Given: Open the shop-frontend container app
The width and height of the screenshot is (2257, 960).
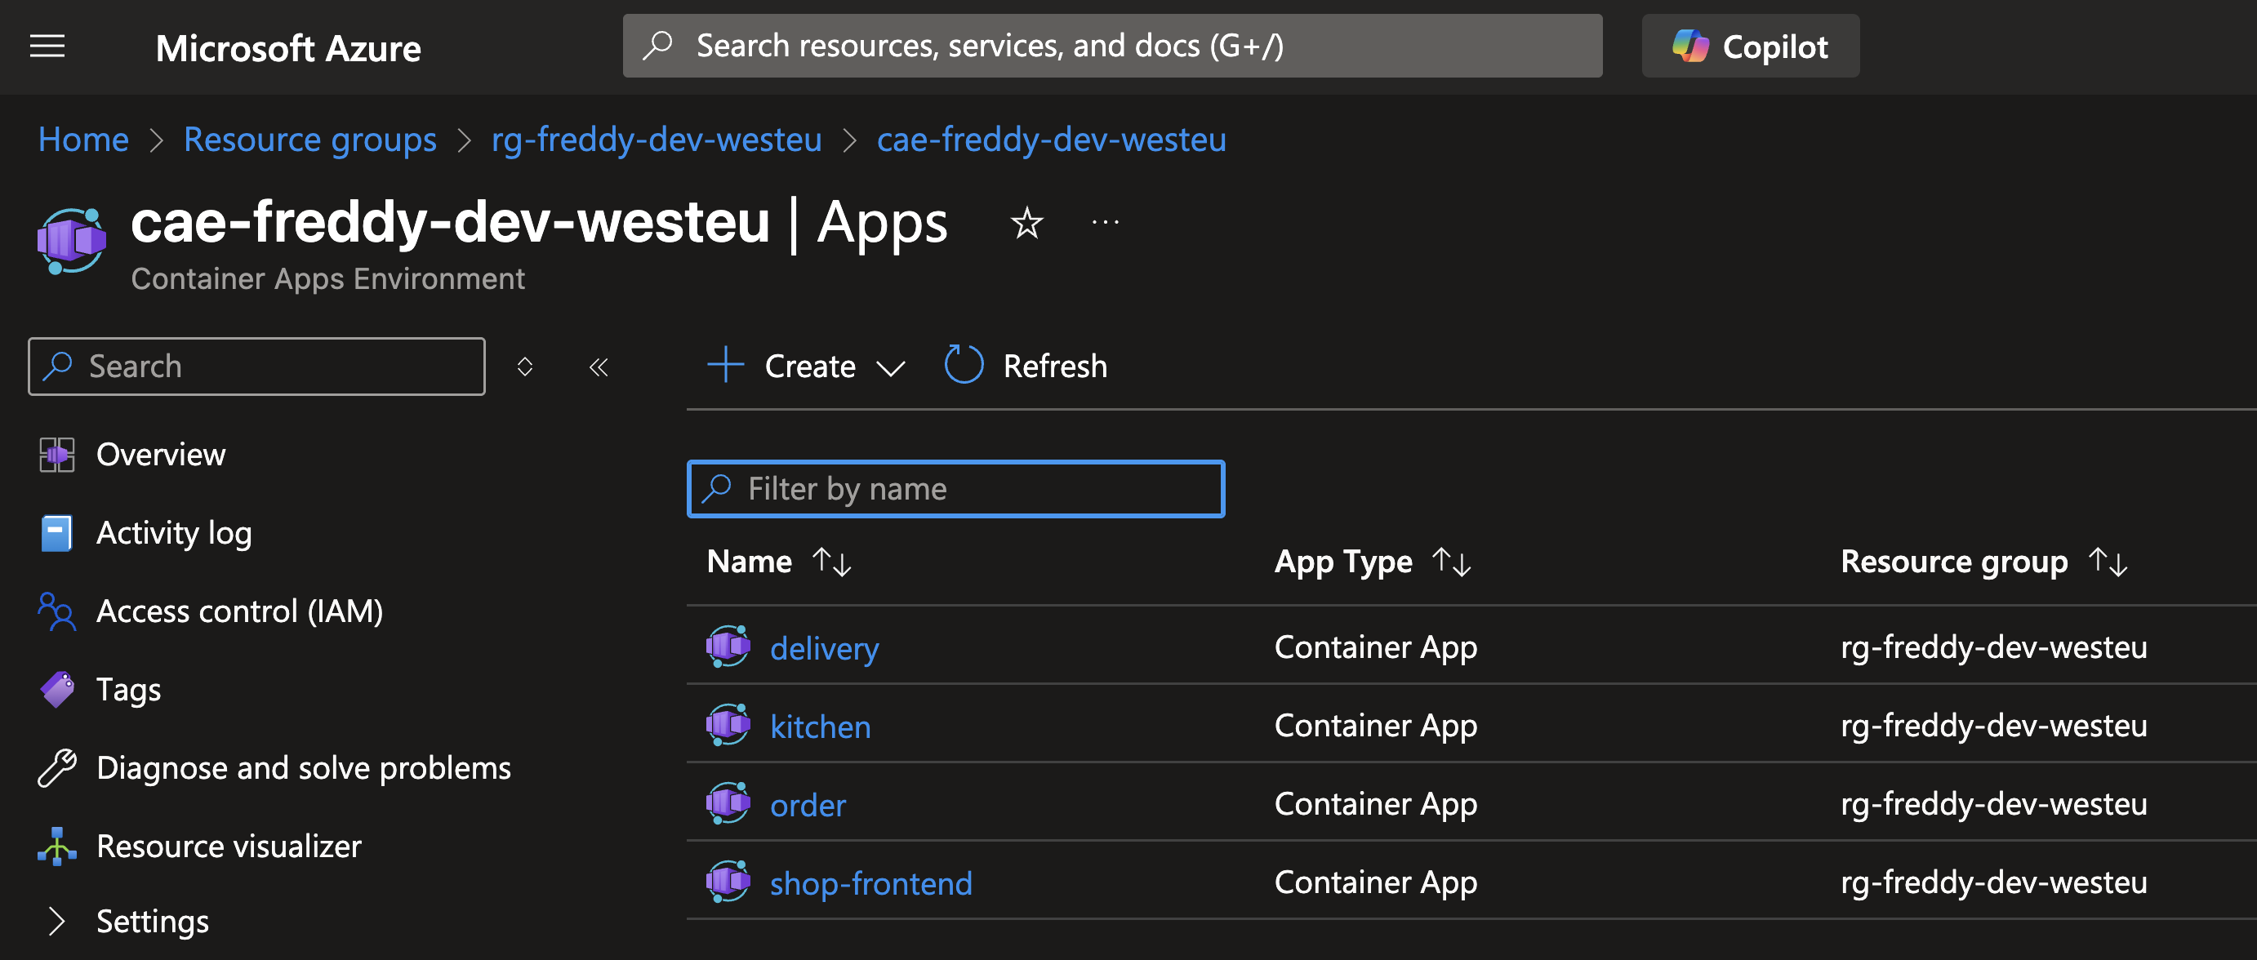Looking at the screenshot, I should [x=871, y=883].
